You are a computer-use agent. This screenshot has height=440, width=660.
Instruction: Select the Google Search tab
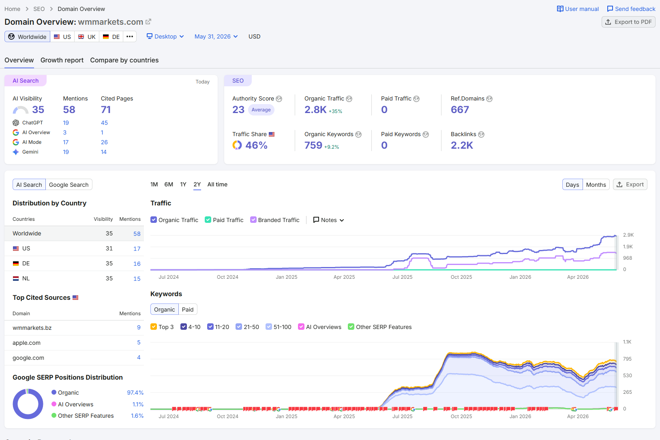coord(69,185)
